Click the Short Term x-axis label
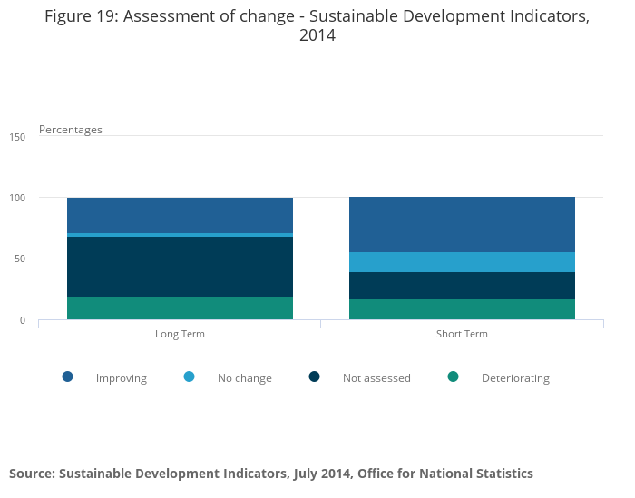The image size is (635, 498). point(462,334)
